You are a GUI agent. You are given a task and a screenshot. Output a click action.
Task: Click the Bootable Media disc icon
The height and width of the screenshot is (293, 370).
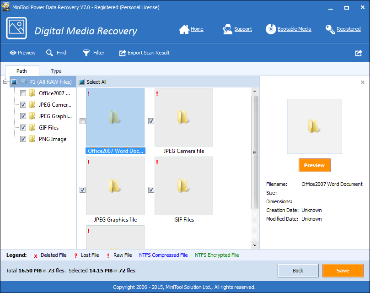pos(271,29)
